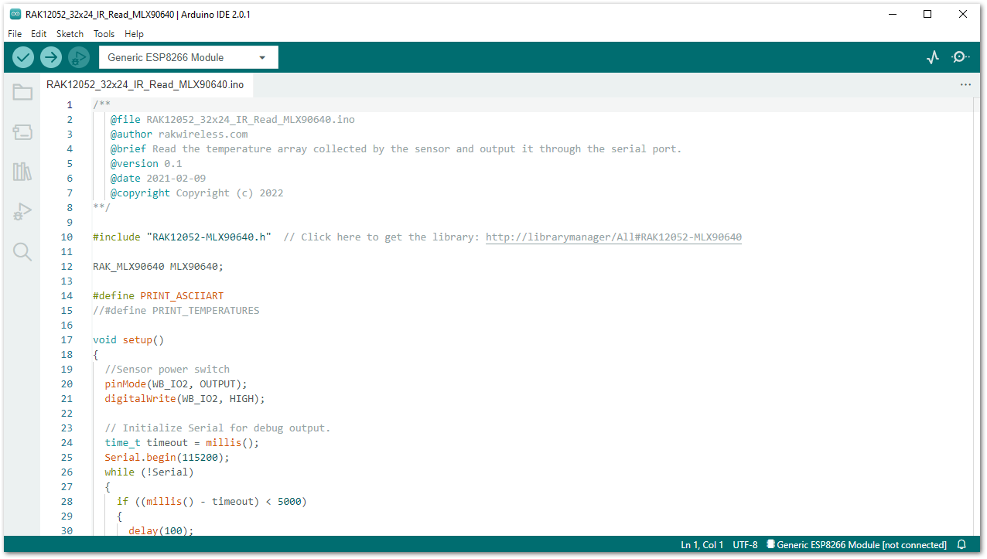The width and height of the screenshot is (987, 559).
Task: Click the @version 0.1 comment line
Action: click(146, 164)
